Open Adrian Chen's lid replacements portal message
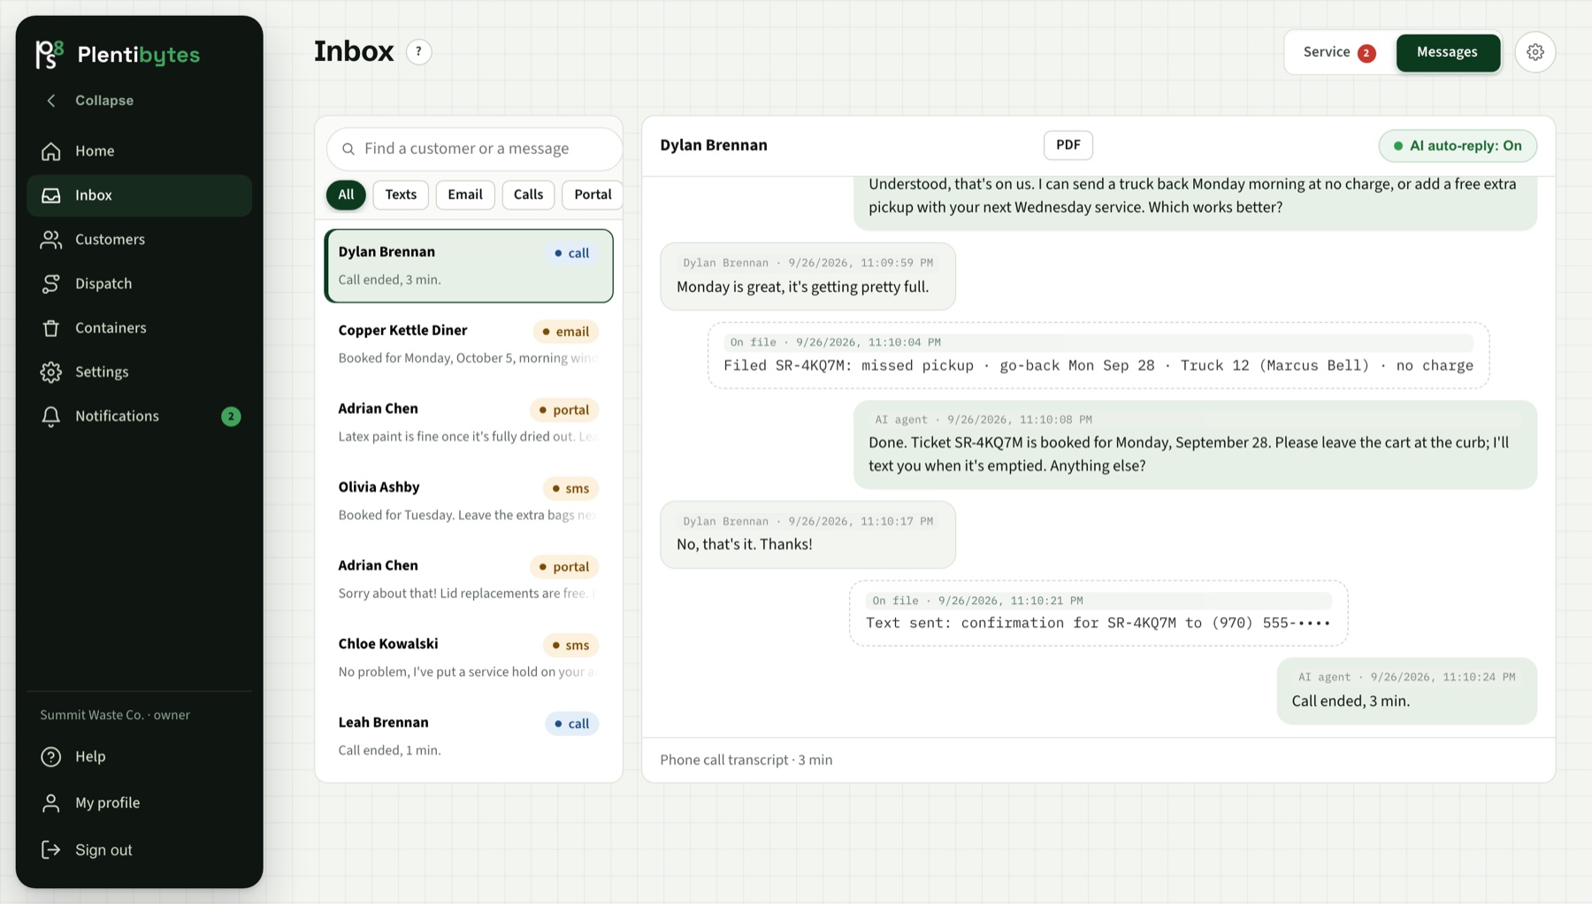 (x=469, y=579)
